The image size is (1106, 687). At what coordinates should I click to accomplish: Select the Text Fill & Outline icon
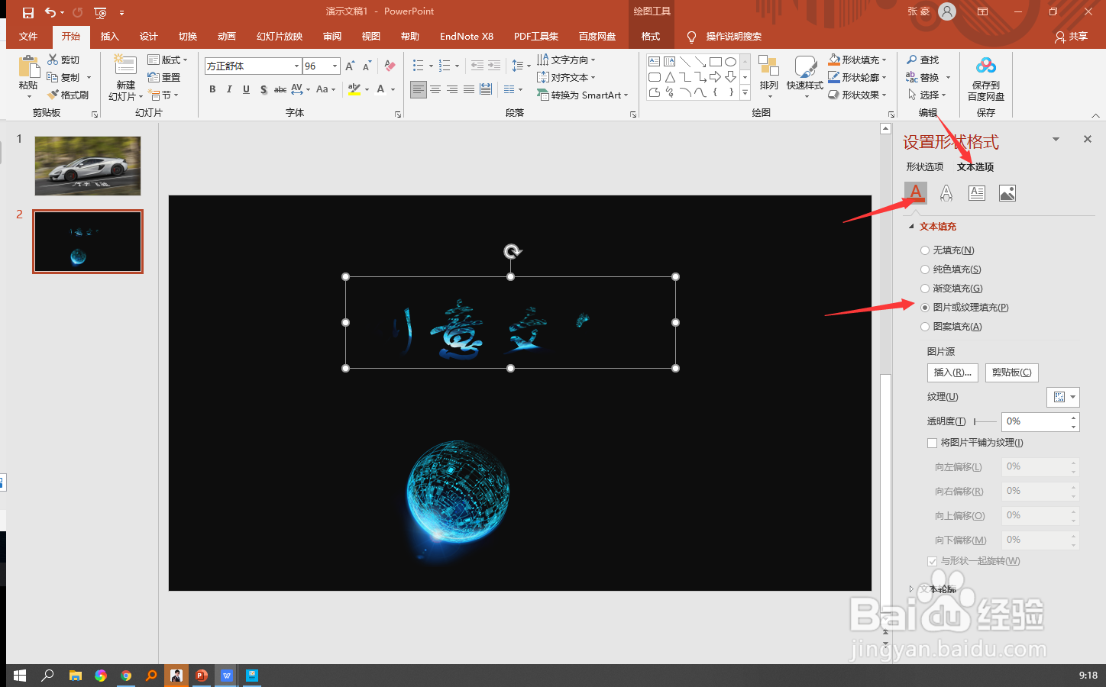pyautogui.click(x=916, y=192)
